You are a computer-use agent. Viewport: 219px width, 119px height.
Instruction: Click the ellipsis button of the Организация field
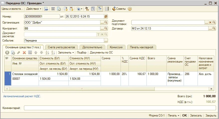tap(102, 22)
